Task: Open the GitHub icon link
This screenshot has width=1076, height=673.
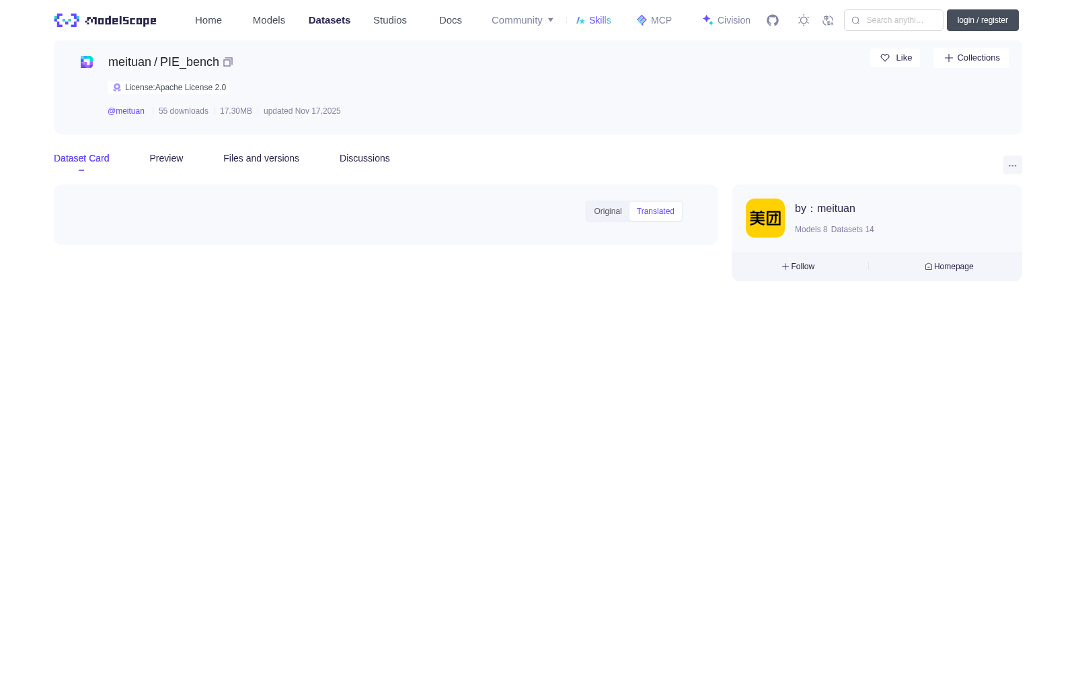Action: [773, 20]
